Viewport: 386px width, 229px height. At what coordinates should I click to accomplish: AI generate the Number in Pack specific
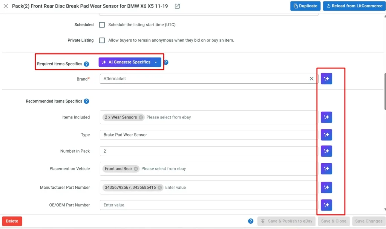pyautogui.click(x=326, y=151)
